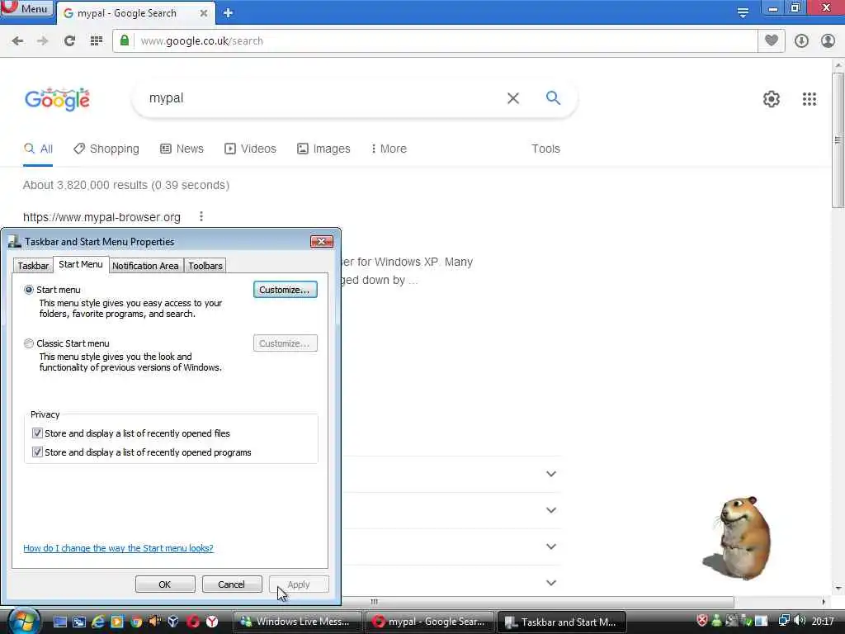The width and height of the screenshot is (845, 634).
Task: Open the browser account profile icon
Action: 828,41
